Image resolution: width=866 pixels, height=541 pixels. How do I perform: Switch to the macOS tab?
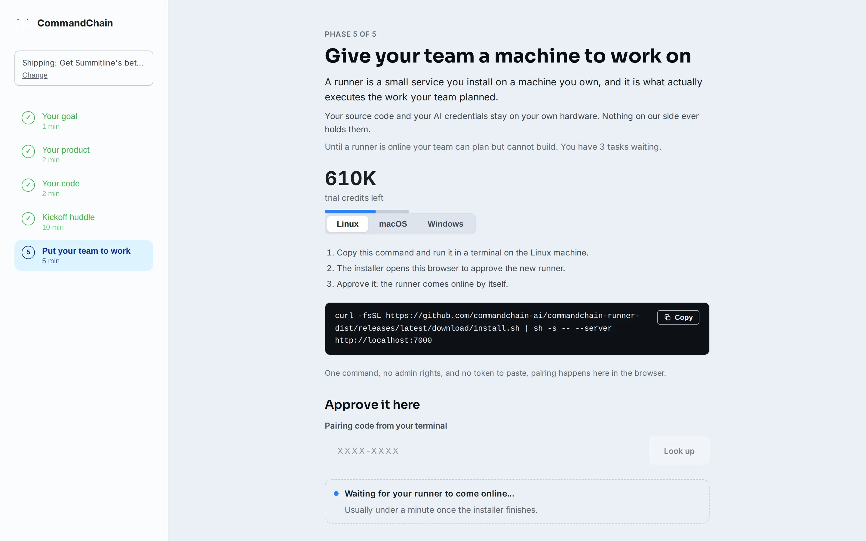pos(393,224)
